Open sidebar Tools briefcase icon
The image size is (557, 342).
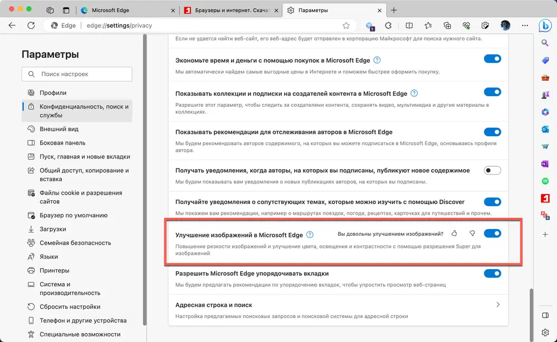click(x=545, y=78)
